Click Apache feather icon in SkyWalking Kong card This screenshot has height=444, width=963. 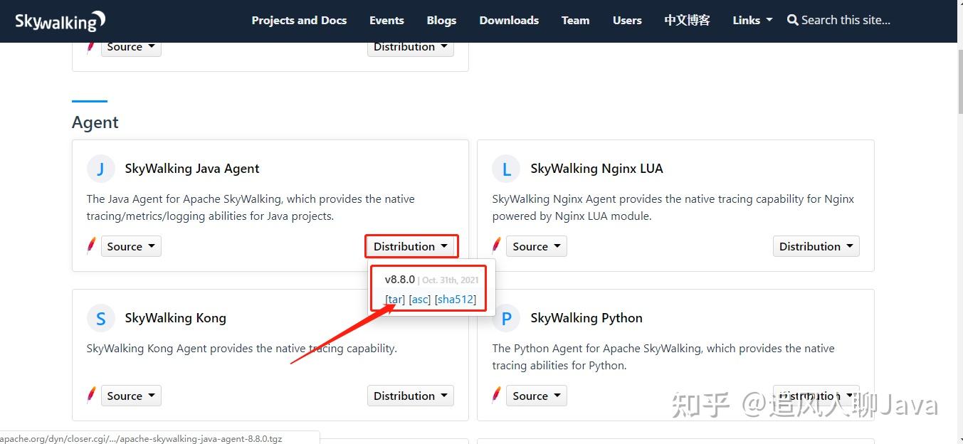coord(91,396)
